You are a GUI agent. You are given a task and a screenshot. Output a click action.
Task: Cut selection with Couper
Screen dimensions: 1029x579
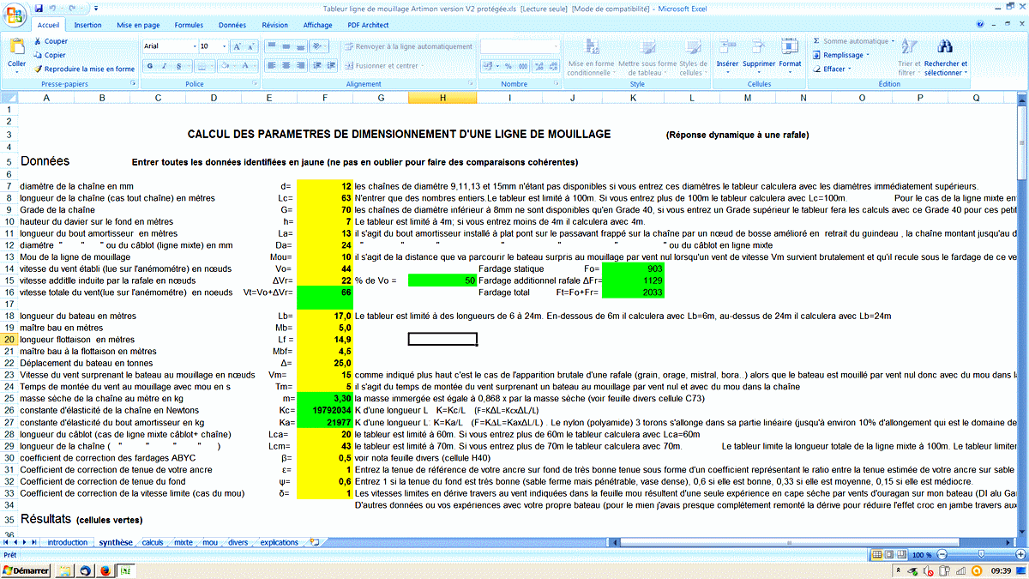tap(50, 41)
